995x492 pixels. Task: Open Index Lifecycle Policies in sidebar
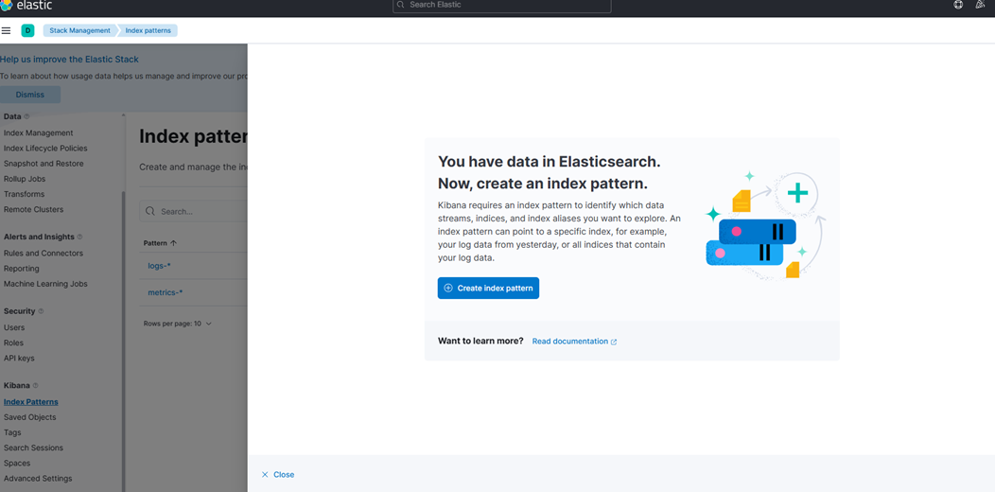point(45,149)
